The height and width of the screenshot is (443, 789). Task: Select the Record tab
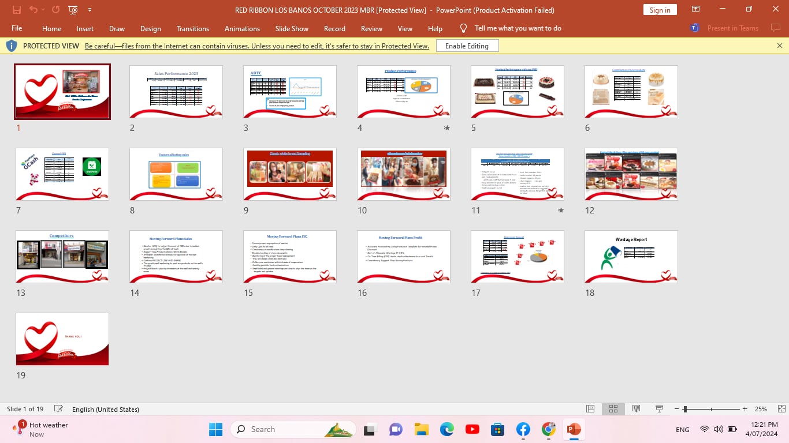tap(334, 28)
